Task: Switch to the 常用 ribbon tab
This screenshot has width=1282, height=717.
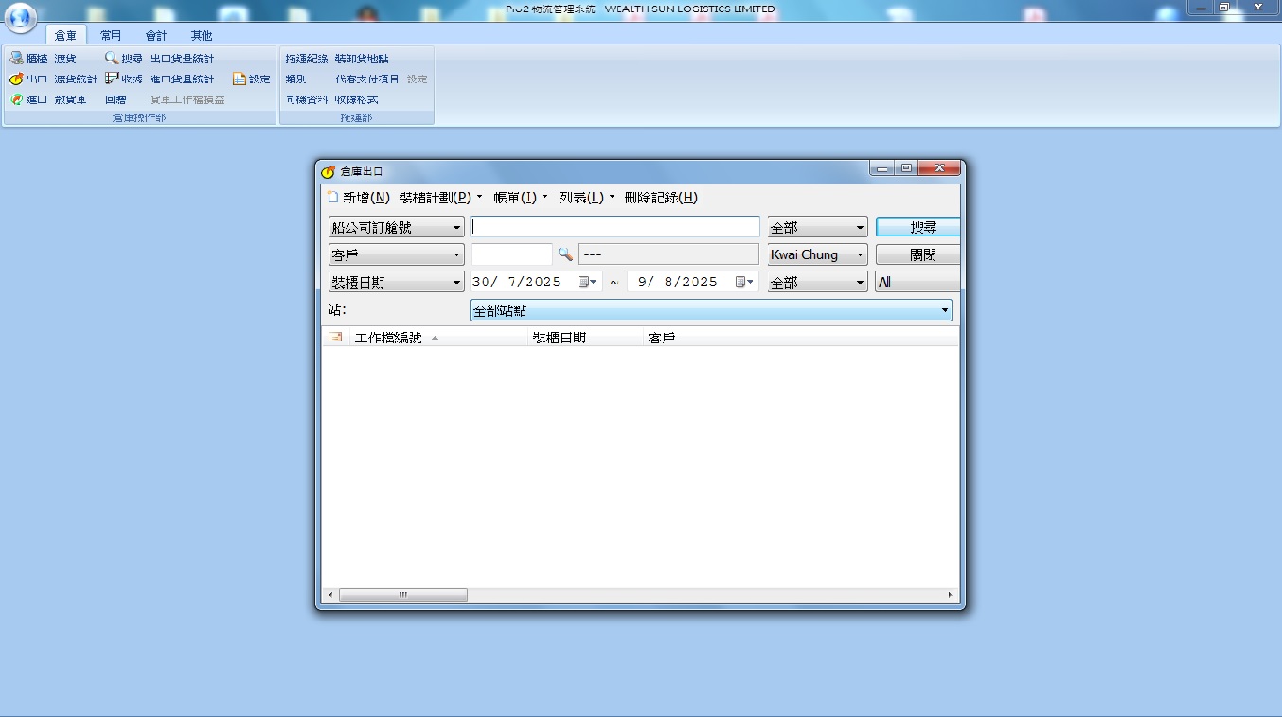Action: [111, 34]
